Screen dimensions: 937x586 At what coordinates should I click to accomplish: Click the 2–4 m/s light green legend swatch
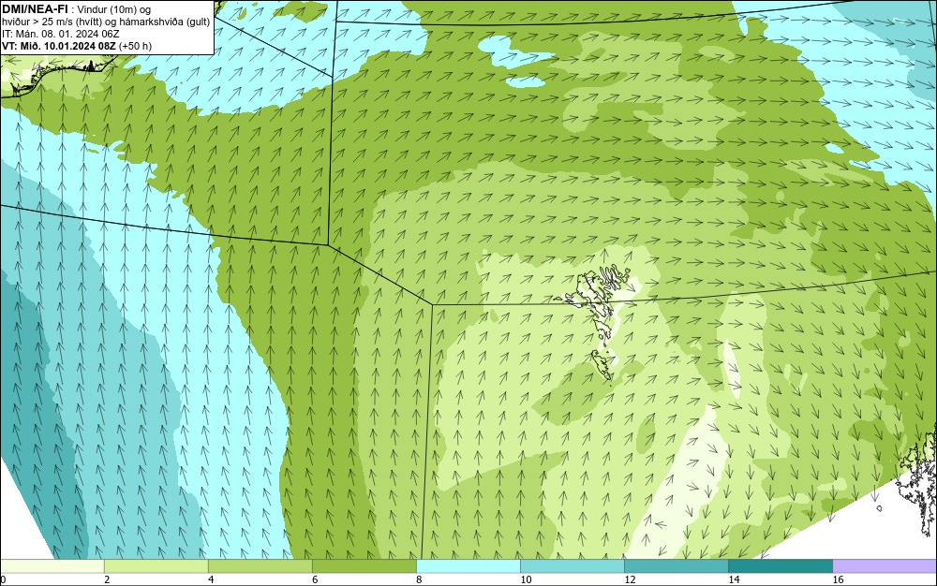click(x=156, y=566)
